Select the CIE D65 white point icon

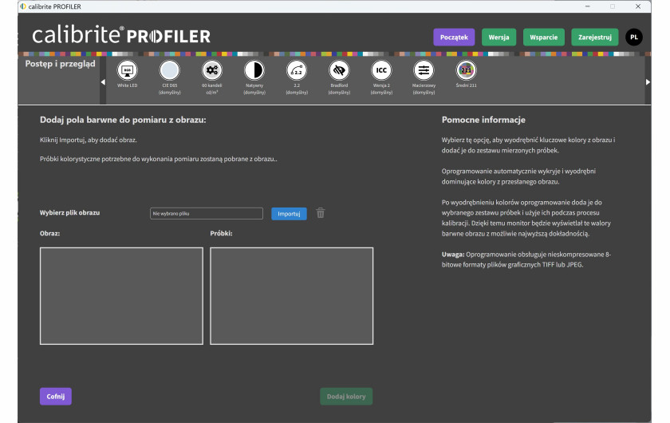pyautogui.click(x=170, y=70)
